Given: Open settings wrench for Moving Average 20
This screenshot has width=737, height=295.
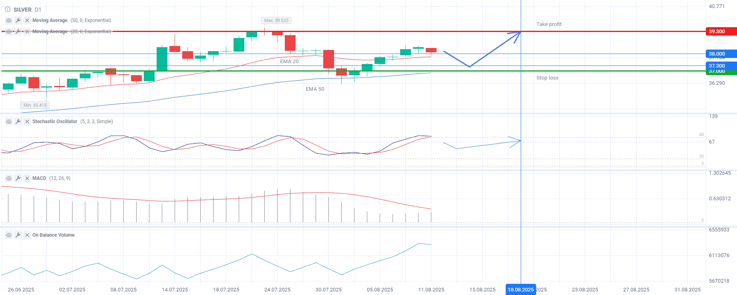Looking at the screenshot, I should [18, 32].
